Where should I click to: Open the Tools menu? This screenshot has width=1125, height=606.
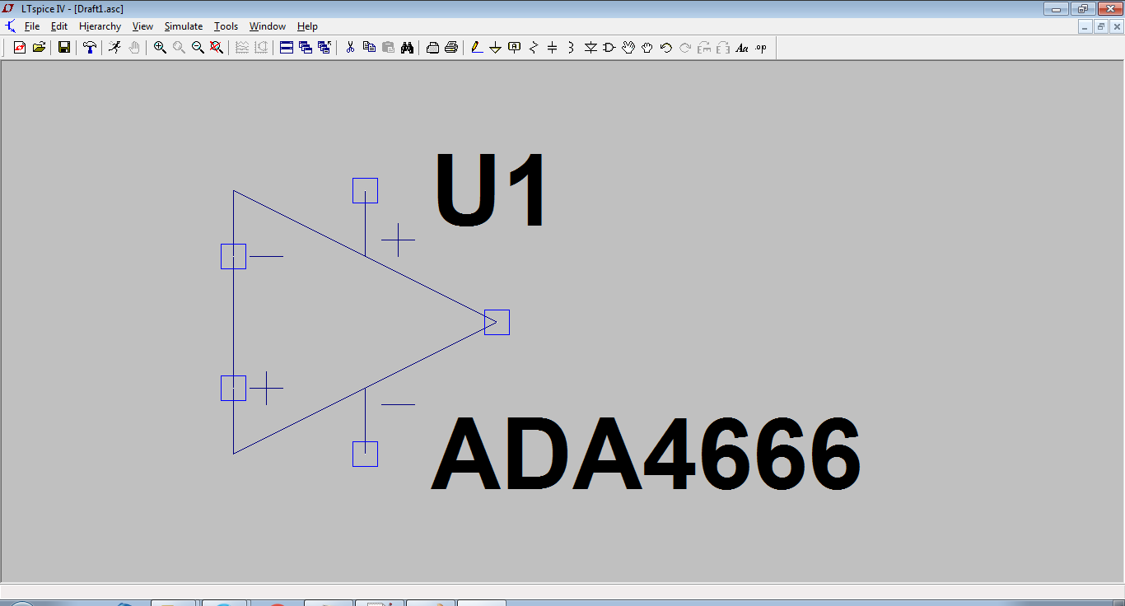226,26
